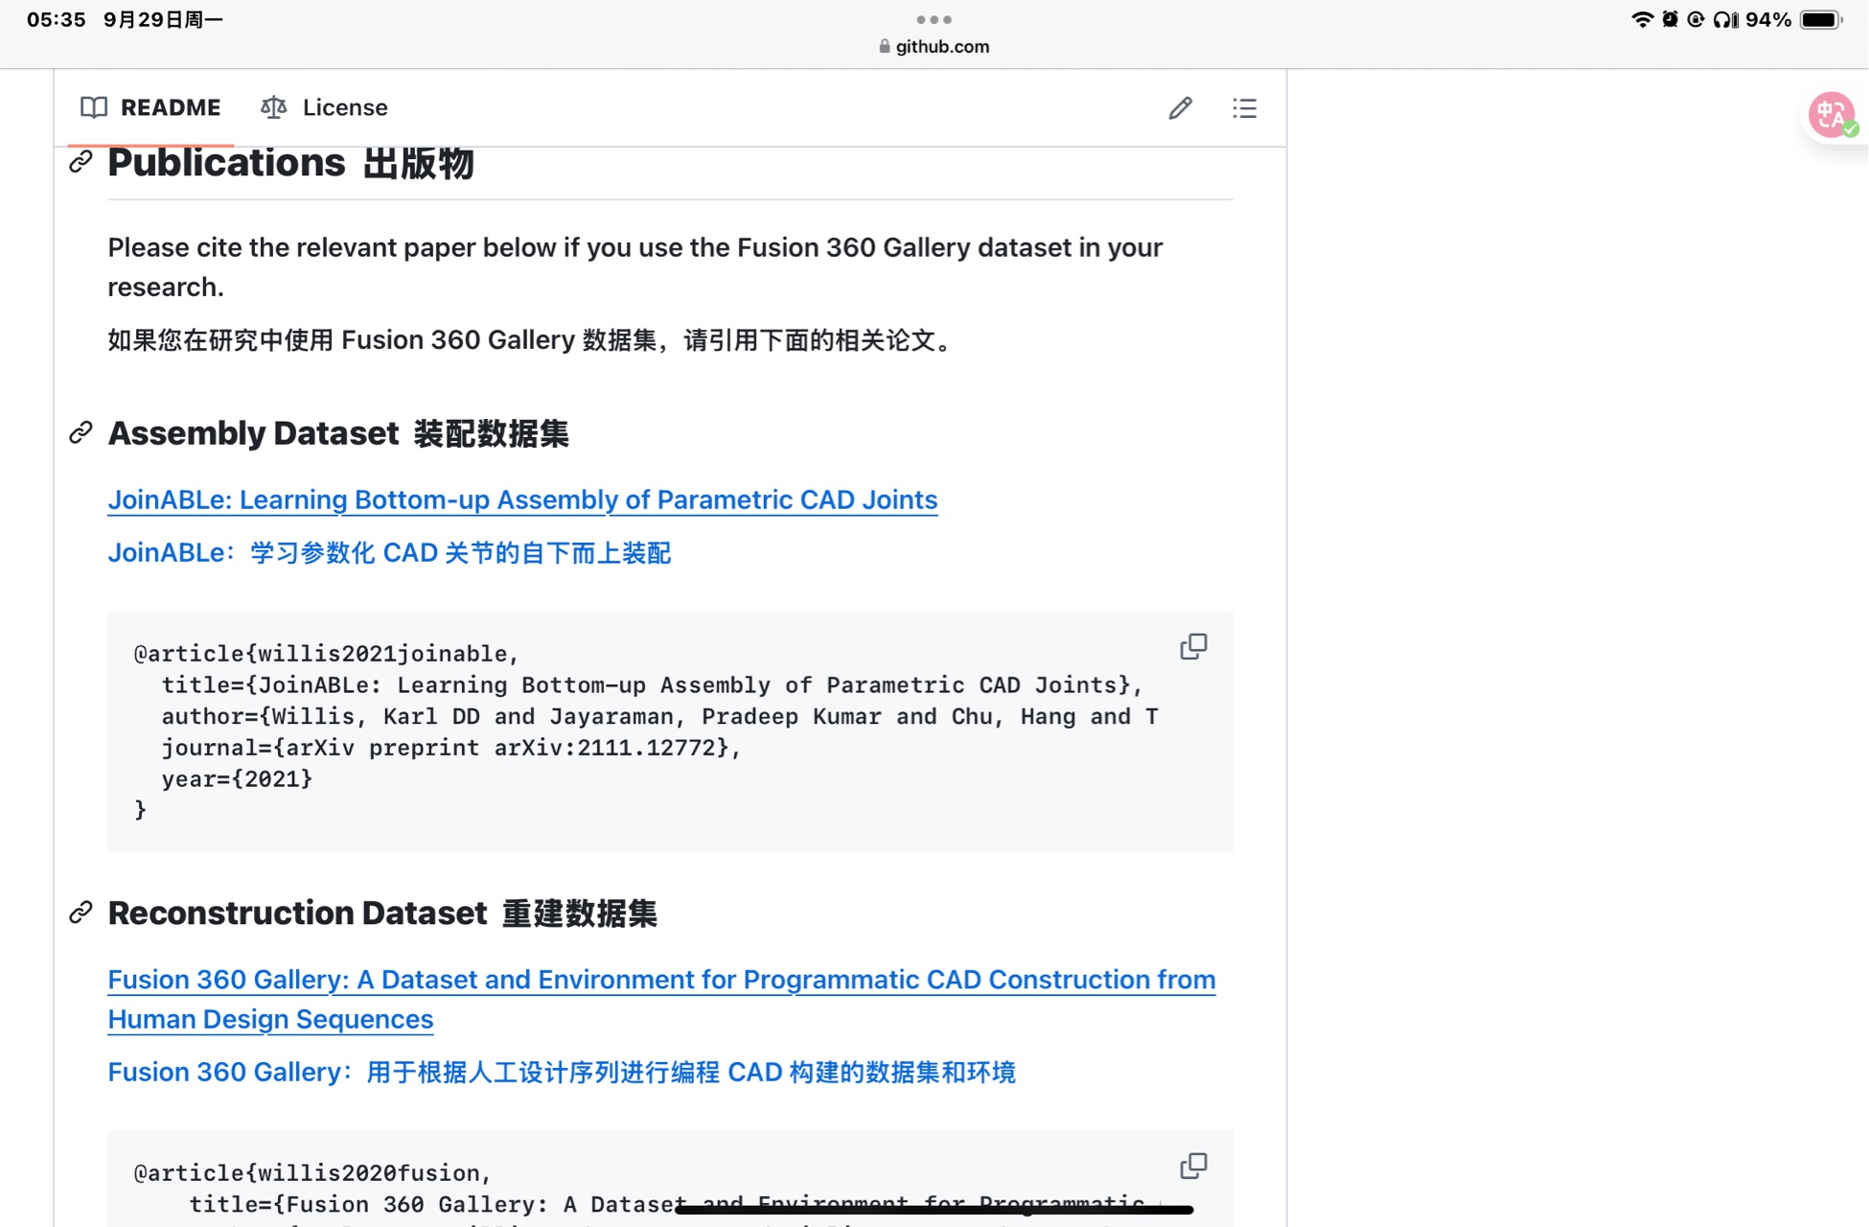The width and height of the screenshot is (1869, 1227).
Task: Tap the headphones status icon
Action: click(1725, 19)
